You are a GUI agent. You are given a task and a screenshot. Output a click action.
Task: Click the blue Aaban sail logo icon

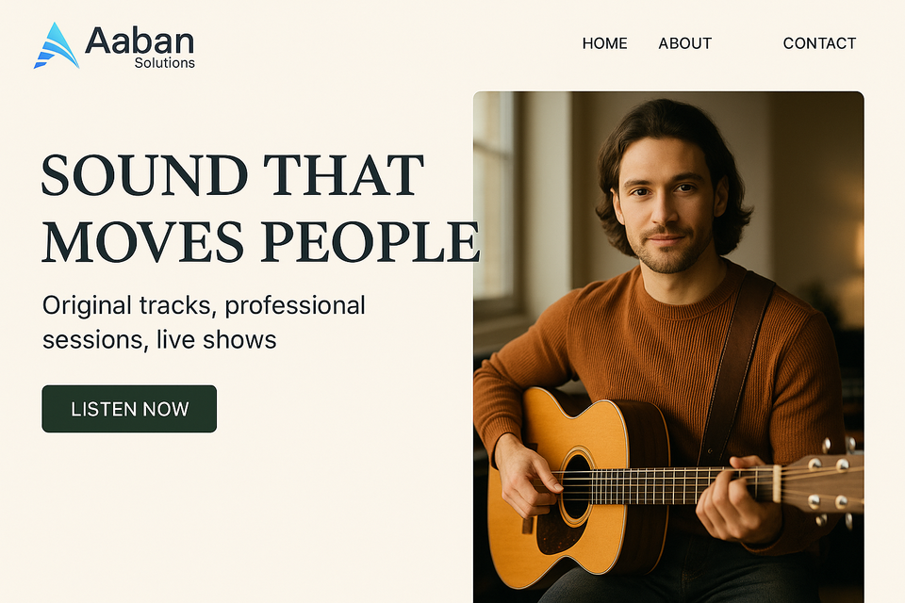click(56, 46)
